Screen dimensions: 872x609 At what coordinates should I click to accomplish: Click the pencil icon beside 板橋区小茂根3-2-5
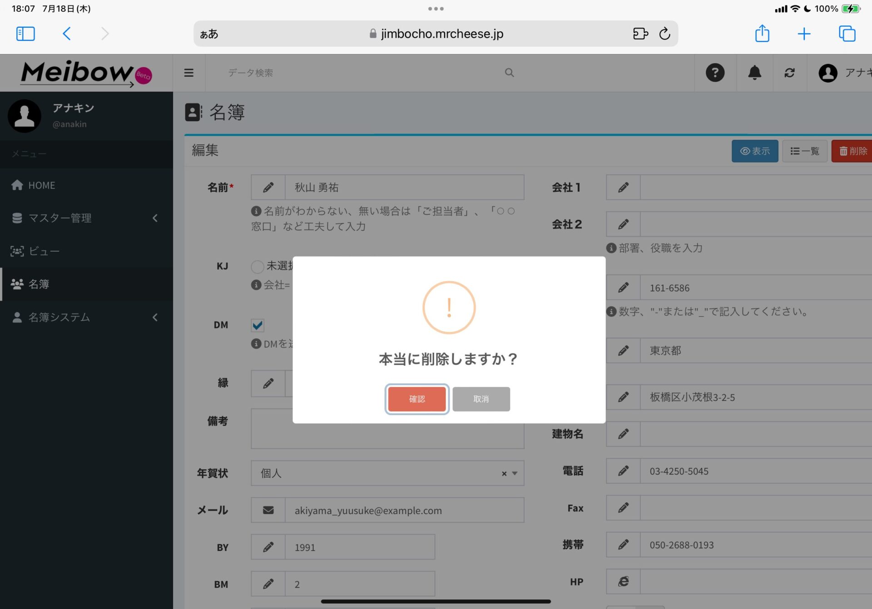point(623,397)
